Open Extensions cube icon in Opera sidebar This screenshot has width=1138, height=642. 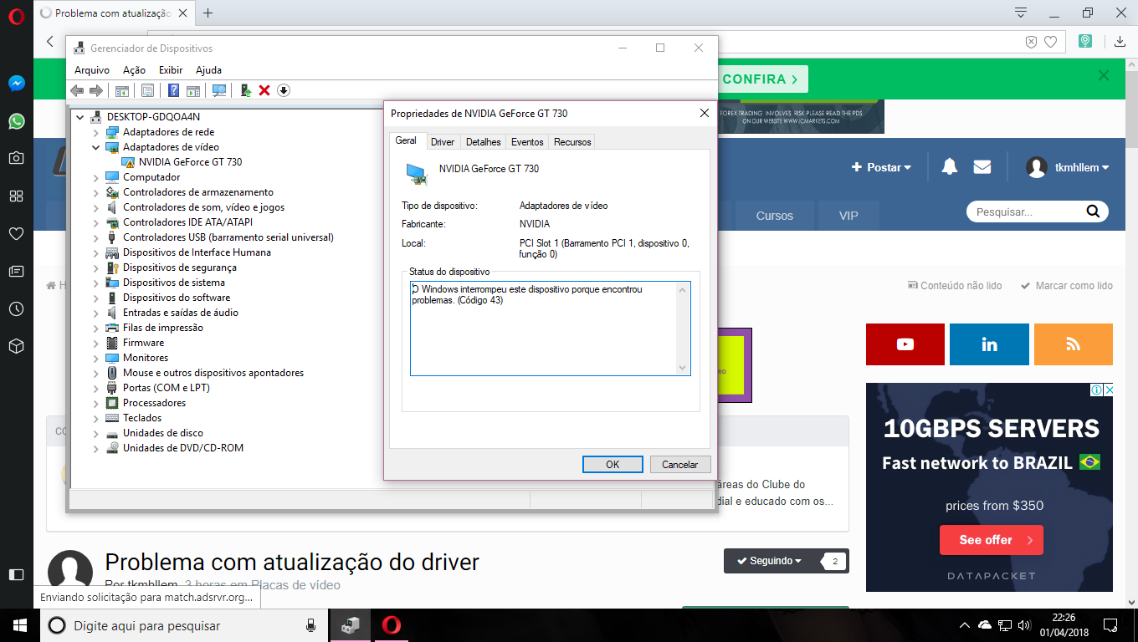click(16, 346)
